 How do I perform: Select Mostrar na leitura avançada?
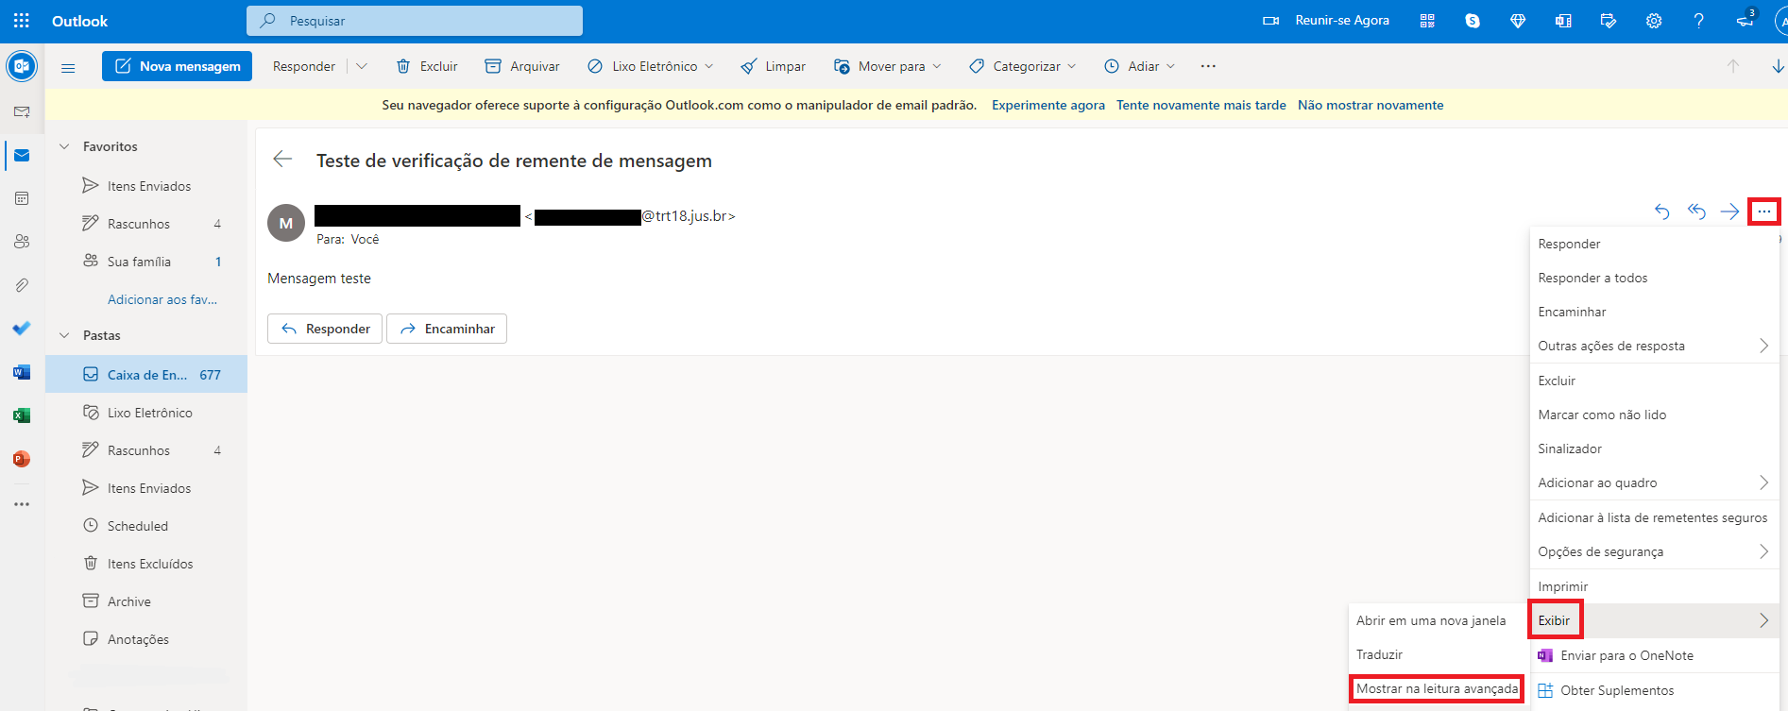1437,688
